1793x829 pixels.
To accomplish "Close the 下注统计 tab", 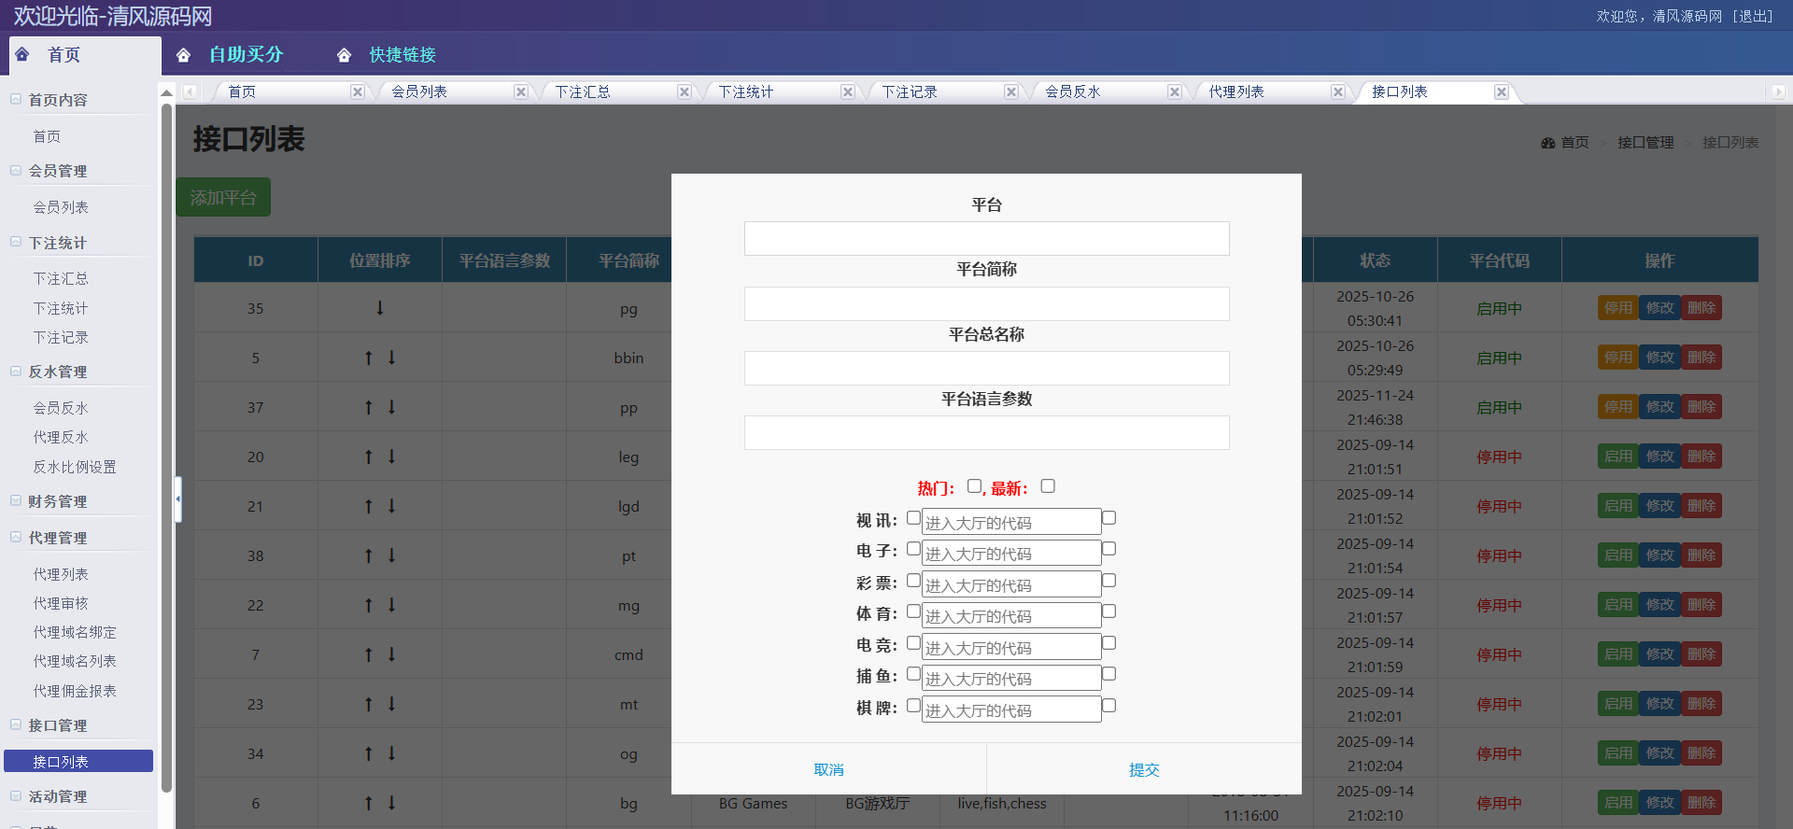I will [x=848, y=91].
